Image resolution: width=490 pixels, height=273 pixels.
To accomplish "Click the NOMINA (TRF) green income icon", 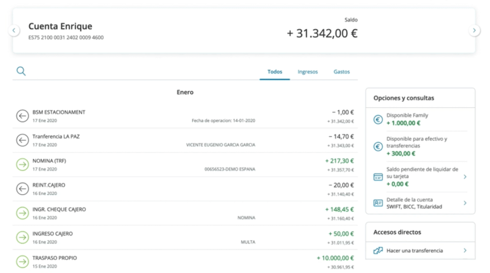I will tap(22, 164).
